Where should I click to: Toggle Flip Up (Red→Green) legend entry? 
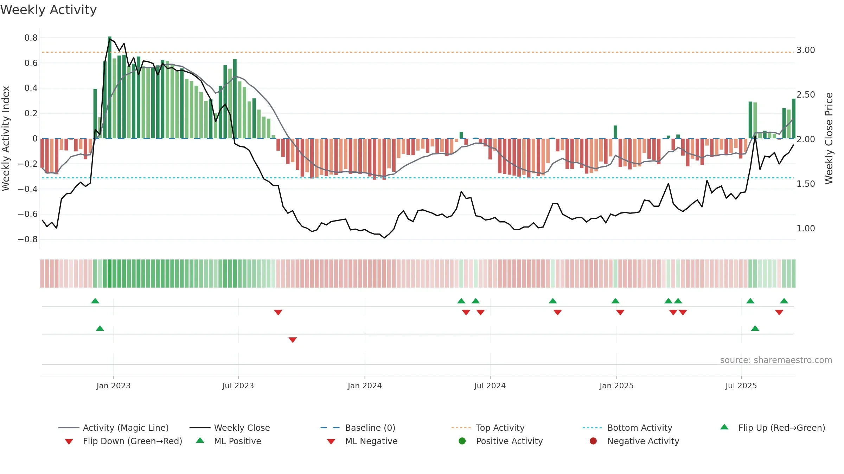click(x=772, y=428)
